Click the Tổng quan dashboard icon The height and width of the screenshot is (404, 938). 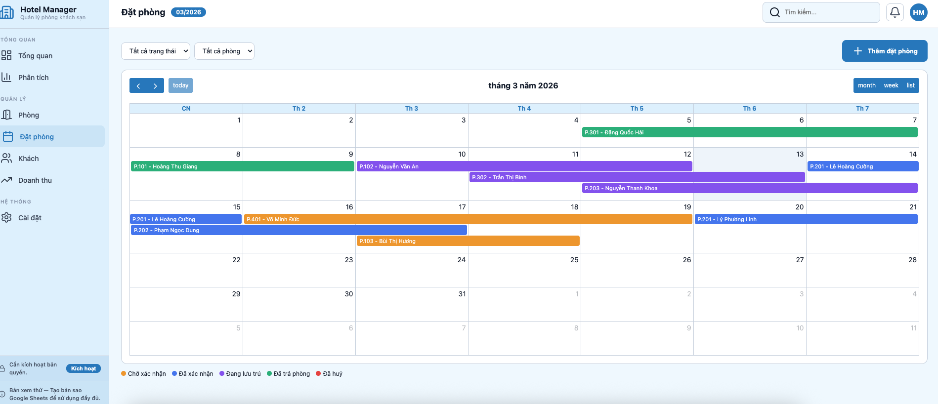point(6,56)
